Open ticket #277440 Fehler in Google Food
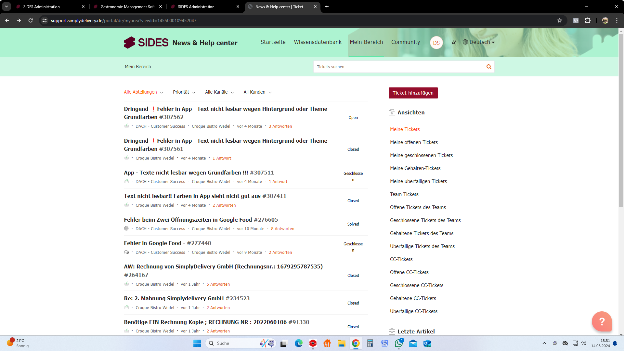Screen dimensions: 624x351 (x=167, y=243)
